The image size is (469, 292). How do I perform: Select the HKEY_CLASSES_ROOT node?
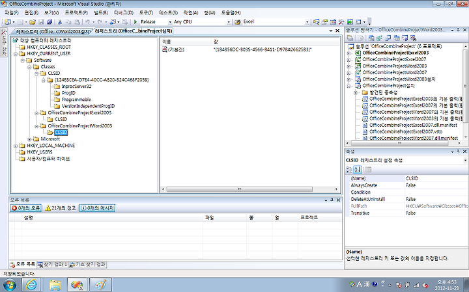pyautogui.click(x=49, y=47)
